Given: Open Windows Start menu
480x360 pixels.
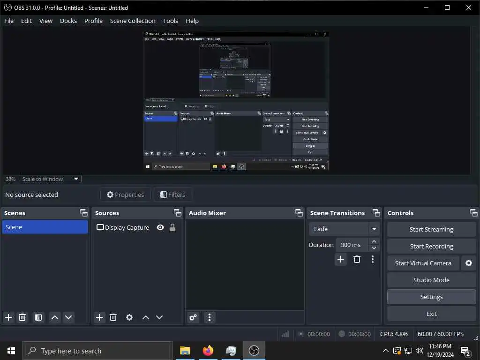Looking at the screenshot, I should click(11, 351).
